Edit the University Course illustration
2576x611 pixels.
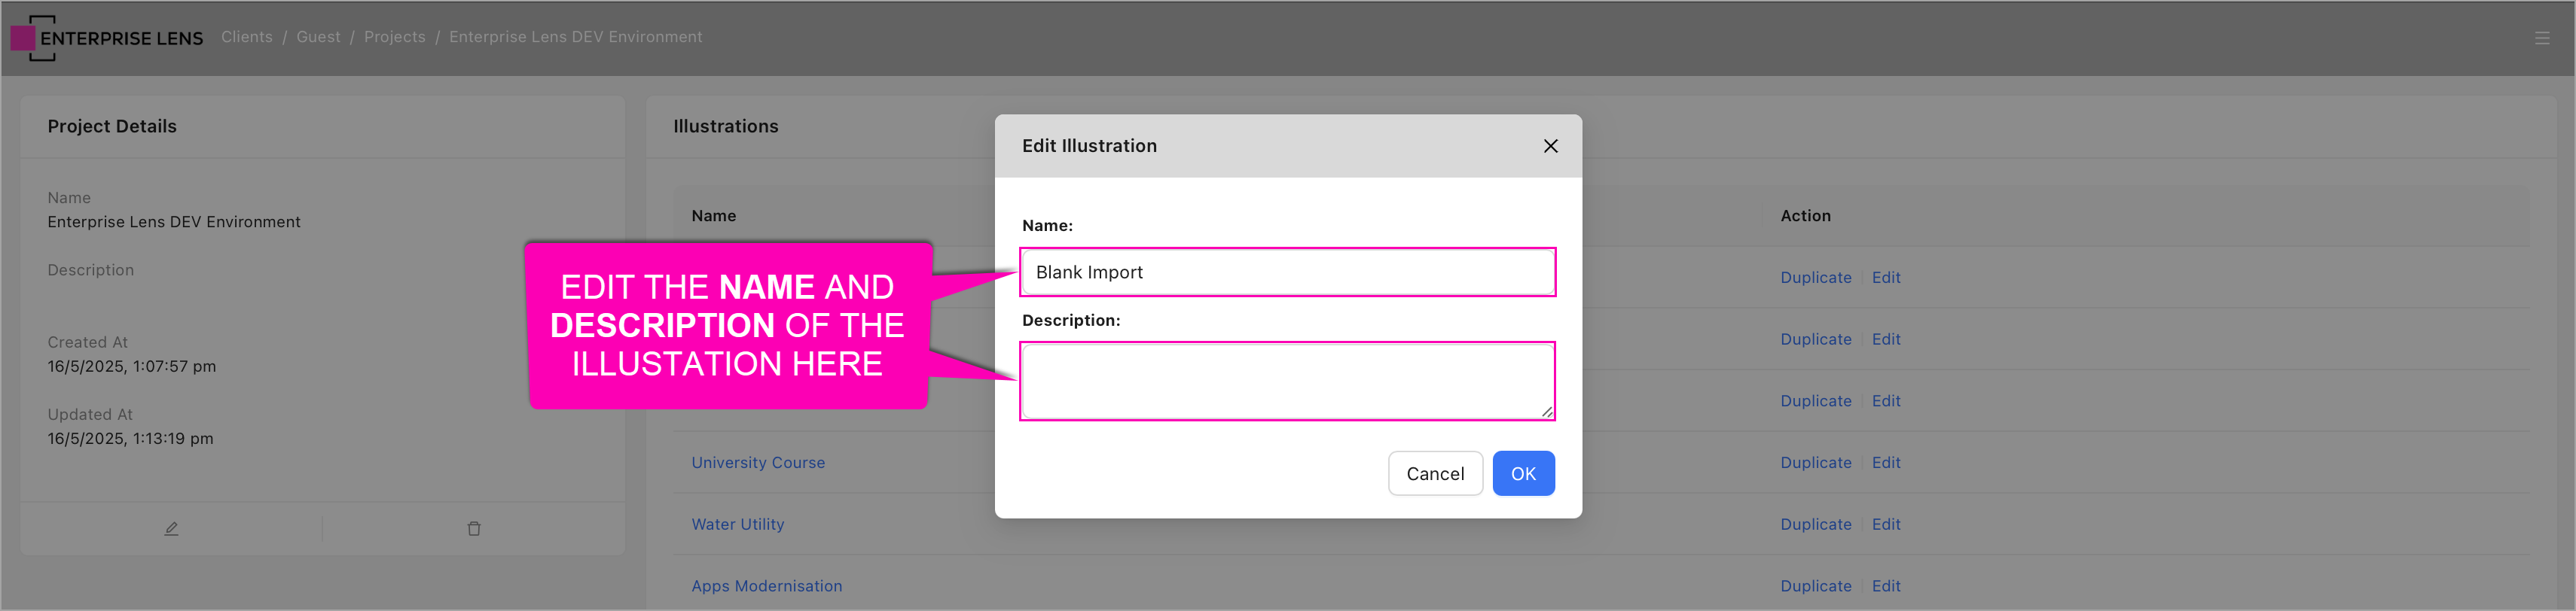pyautogui.click(x=1885, y=462)
